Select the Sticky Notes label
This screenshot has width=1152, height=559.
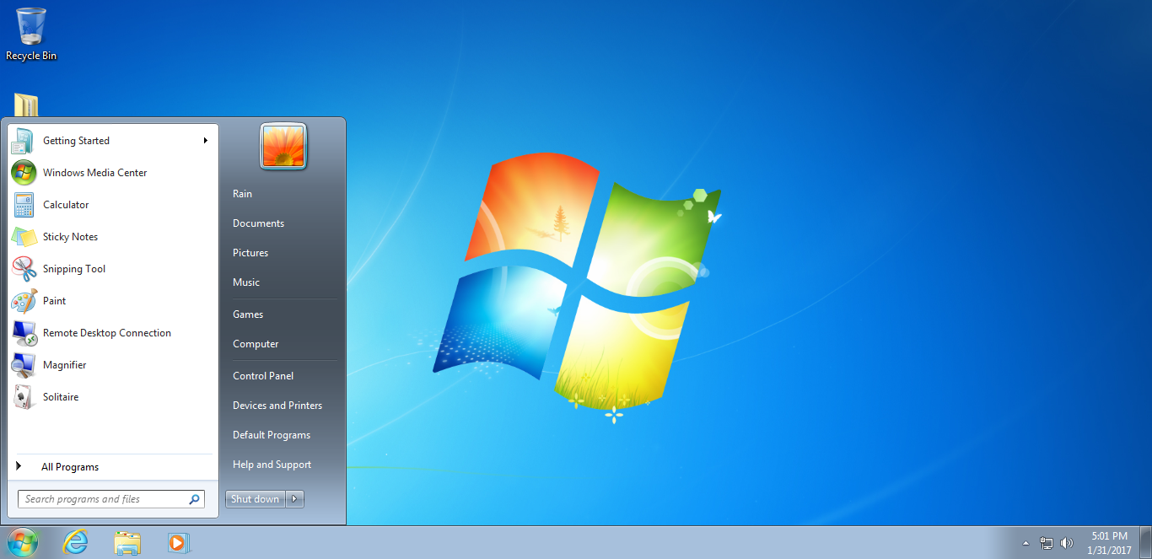[70, 237]
